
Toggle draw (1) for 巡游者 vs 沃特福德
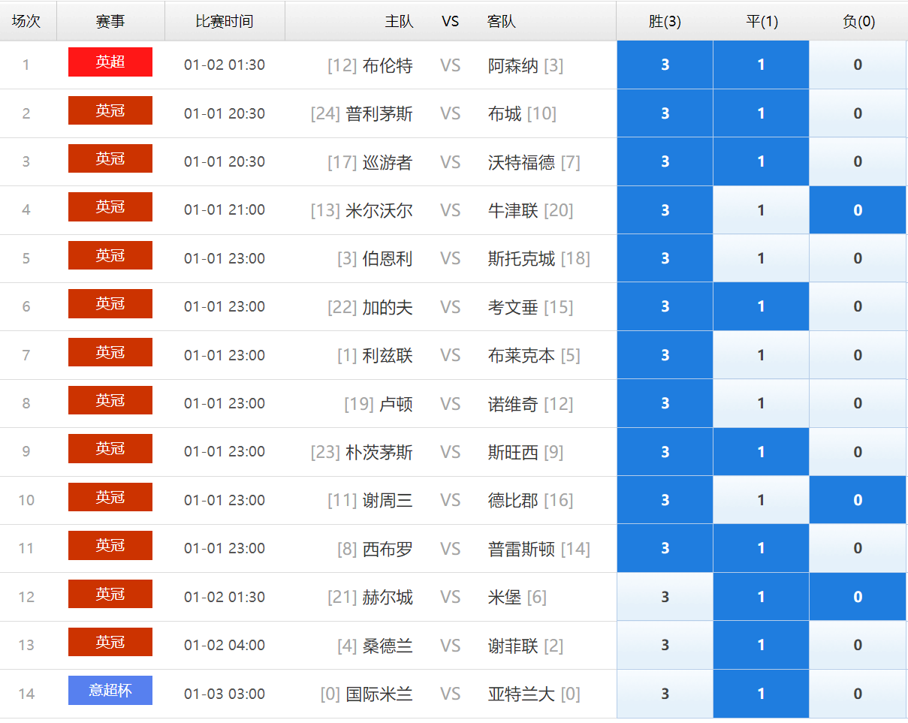click(761, 161)
